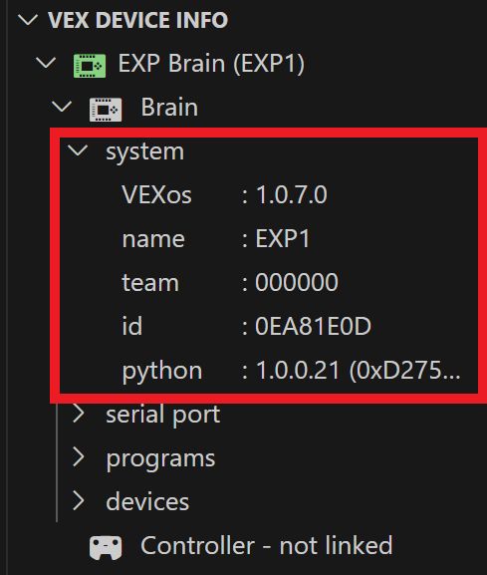Expand the programs chevron
This screenshot has height=575, width=487.
click(79, 457)
